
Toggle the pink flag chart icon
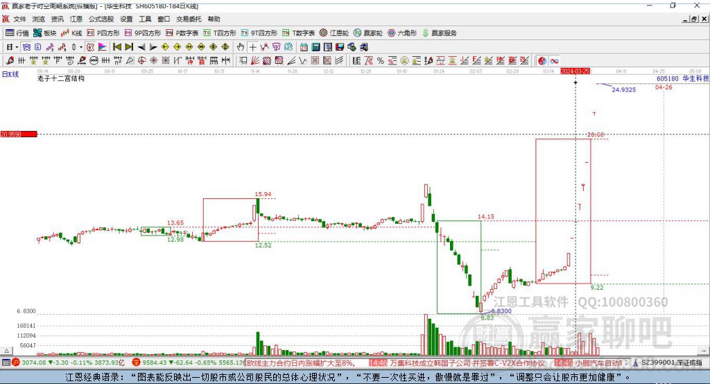click(103, 47)
